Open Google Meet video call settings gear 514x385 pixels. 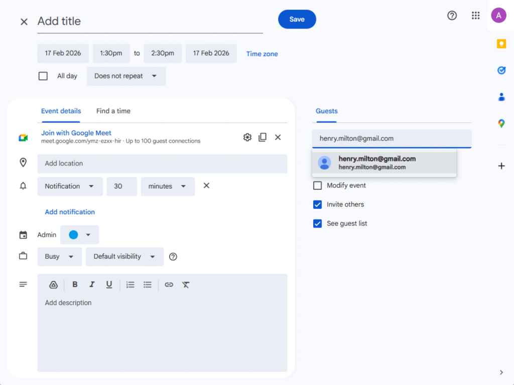247,137
